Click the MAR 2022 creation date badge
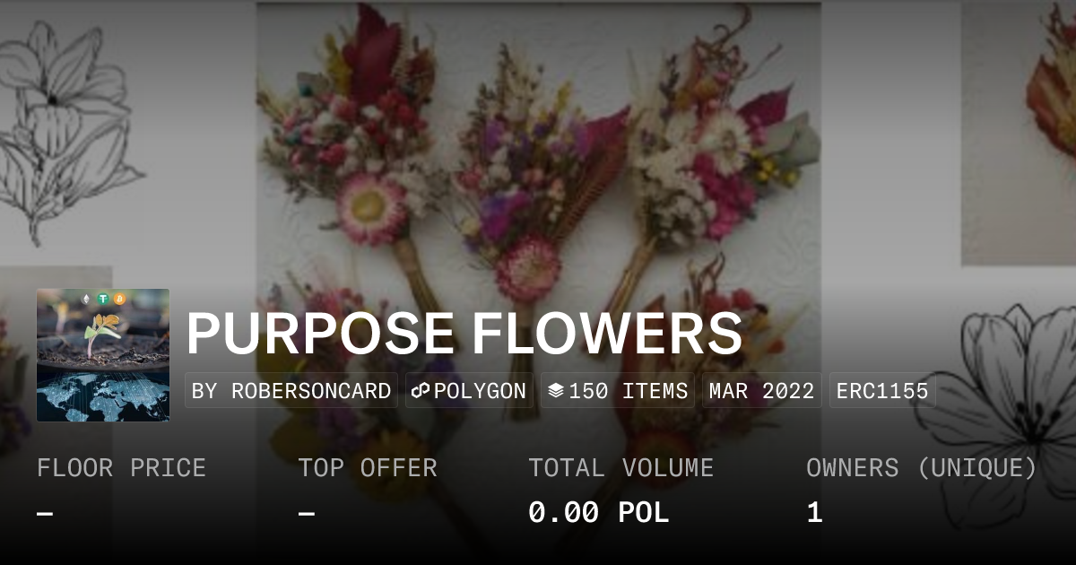 tap(762, 391)
